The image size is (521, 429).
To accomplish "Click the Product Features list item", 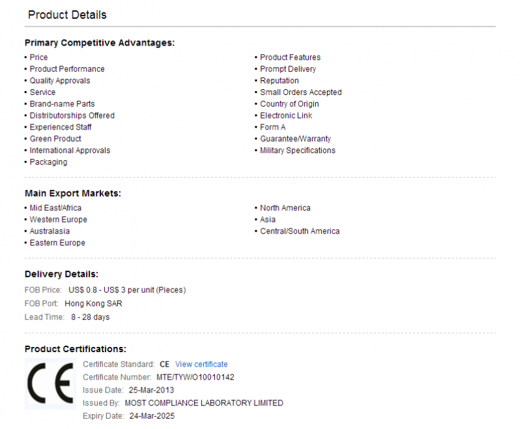I will [x=290, y=57].
